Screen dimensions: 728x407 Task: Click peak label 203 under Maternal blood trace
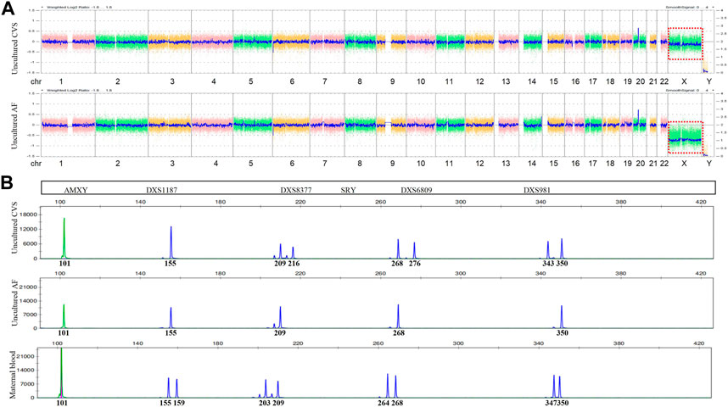pos(265,403)
